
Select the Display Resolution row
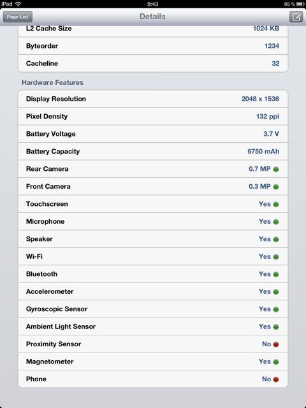click(x=153, y=99)
